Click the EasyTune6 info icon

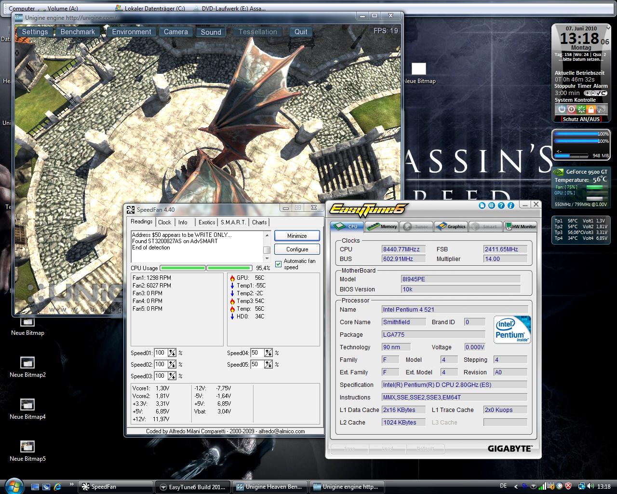point(511,206)
